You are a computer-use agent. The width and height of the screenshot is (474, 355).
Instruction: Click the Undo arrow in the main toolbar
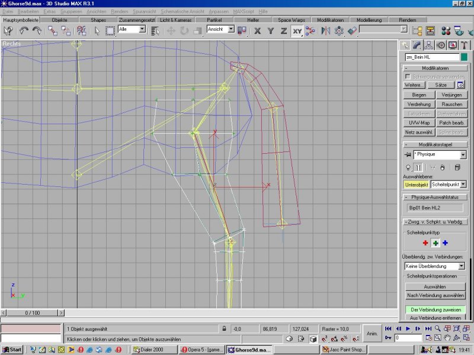[23, 30]
